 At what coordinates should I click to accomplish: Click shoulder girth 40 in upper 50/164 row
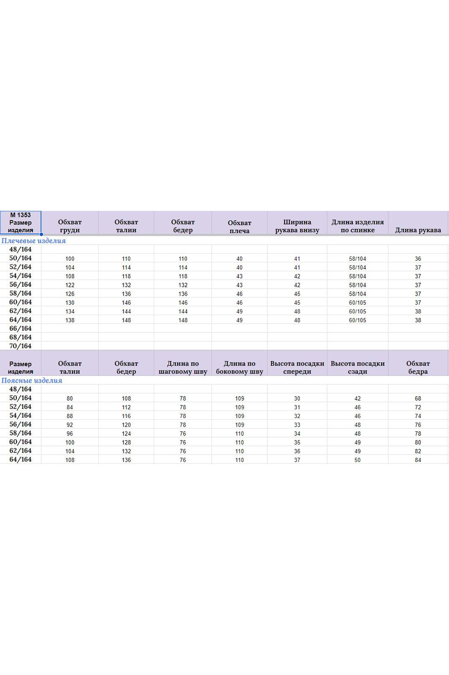[x=239, y=259]
